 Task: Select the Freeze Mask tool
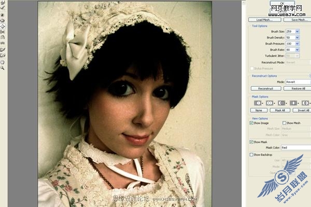coord(3,50)
